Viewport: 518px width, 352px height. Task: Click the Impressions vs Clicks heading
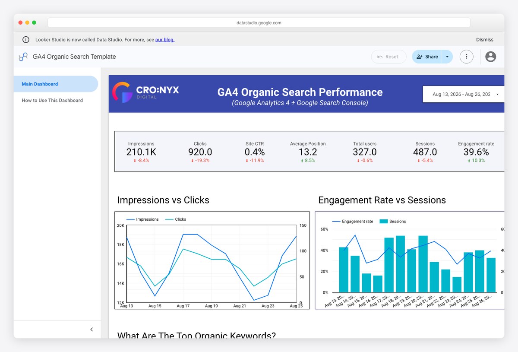coord(163,200)
